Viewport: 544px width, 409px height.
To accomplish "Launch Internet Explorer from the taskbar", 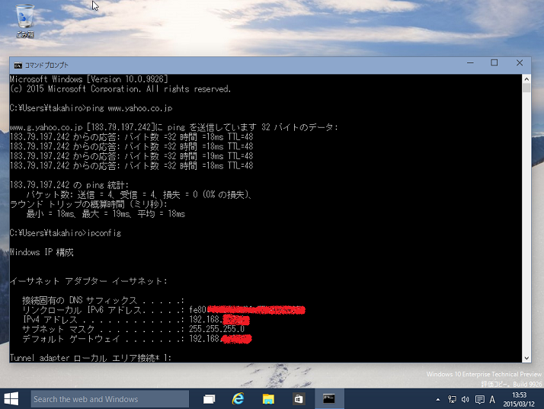I will (x=238, y=399).
